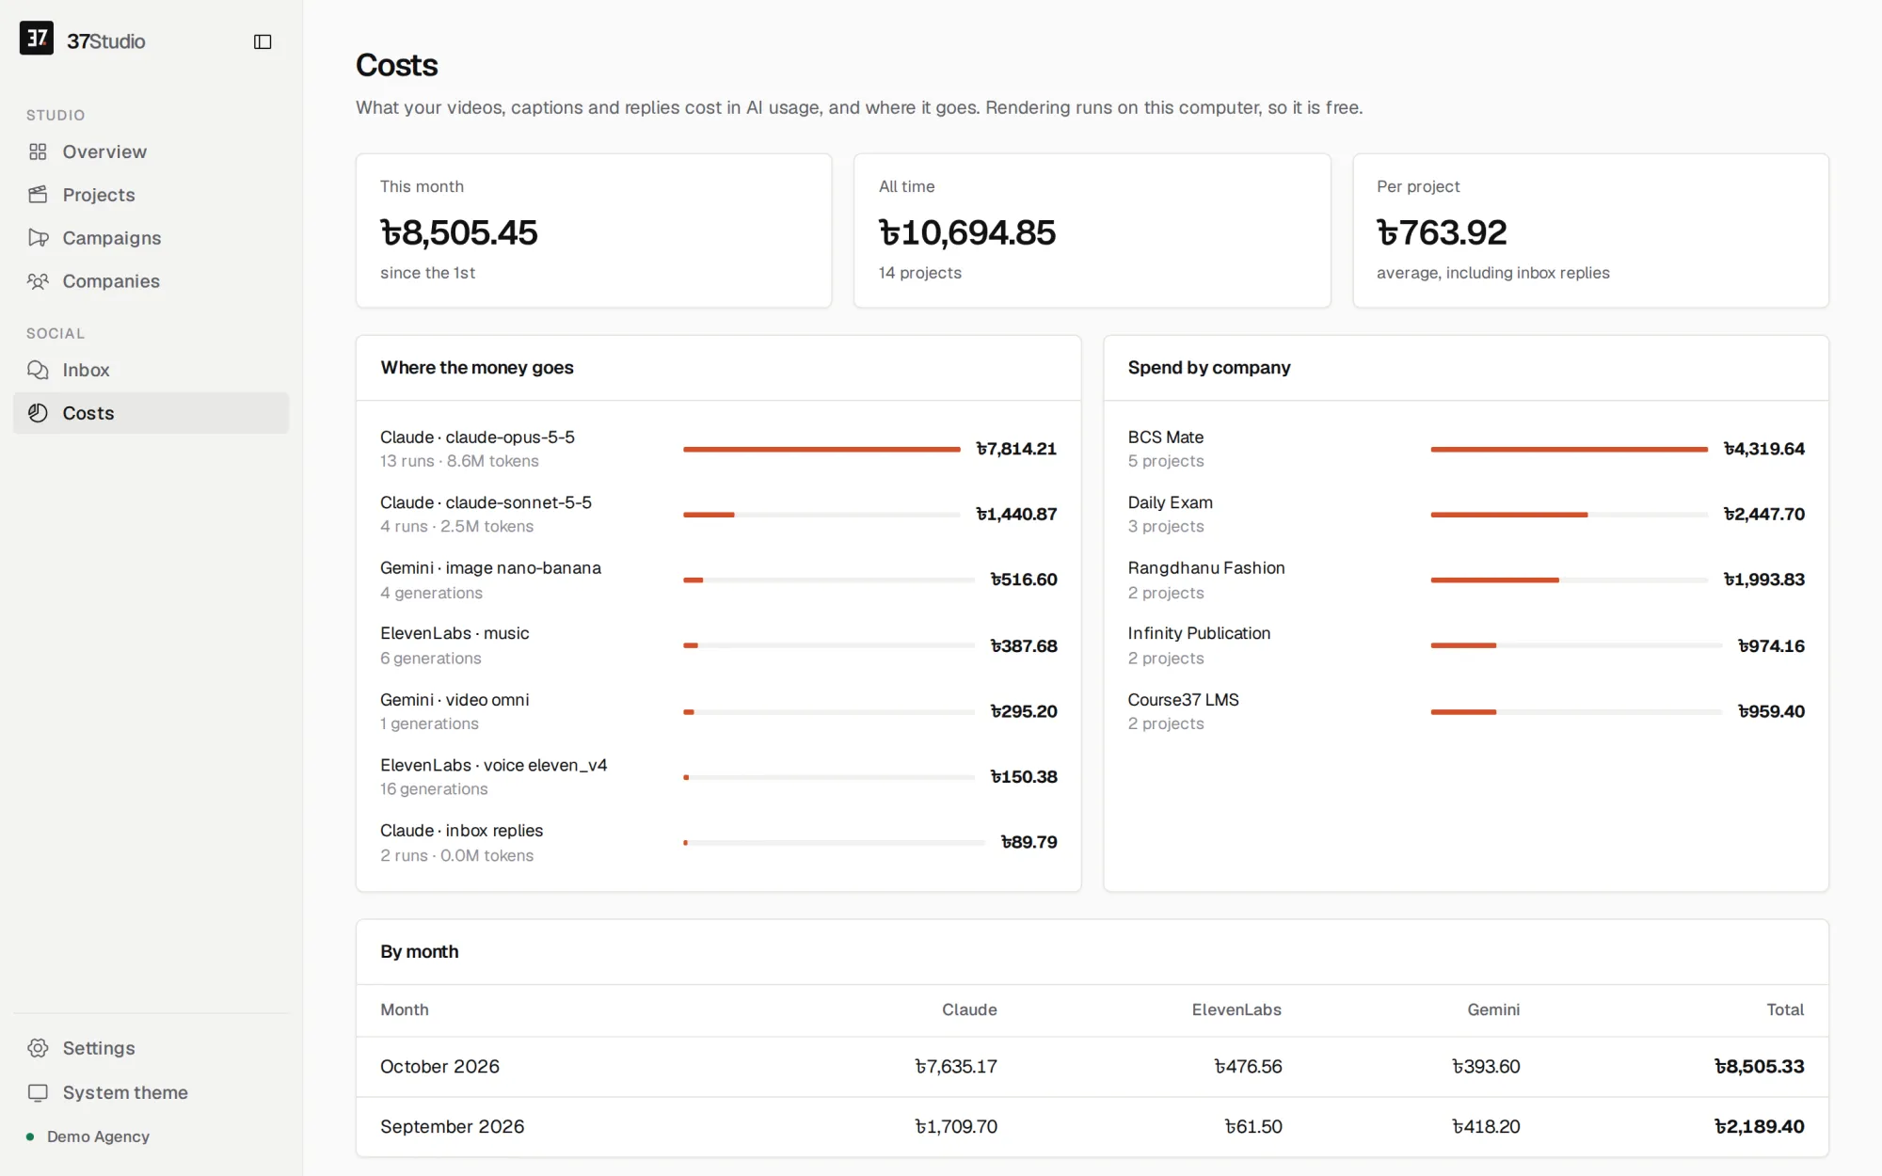1882x1176 pixels.
Task: Click the claude-opus-5-5 spend bar
Action: pos(821,450)
